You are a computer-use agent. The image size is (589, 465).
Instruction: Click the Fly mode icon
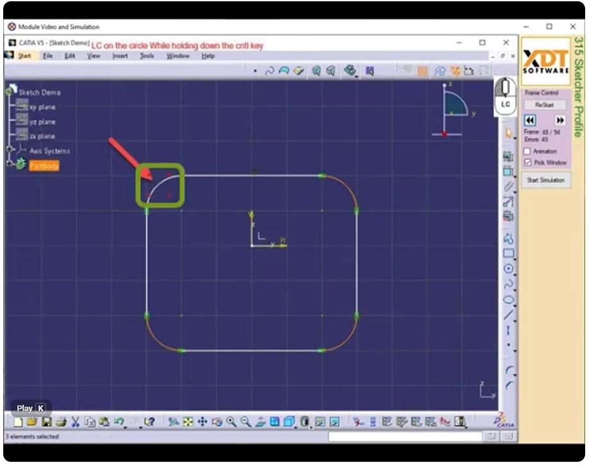173,422
